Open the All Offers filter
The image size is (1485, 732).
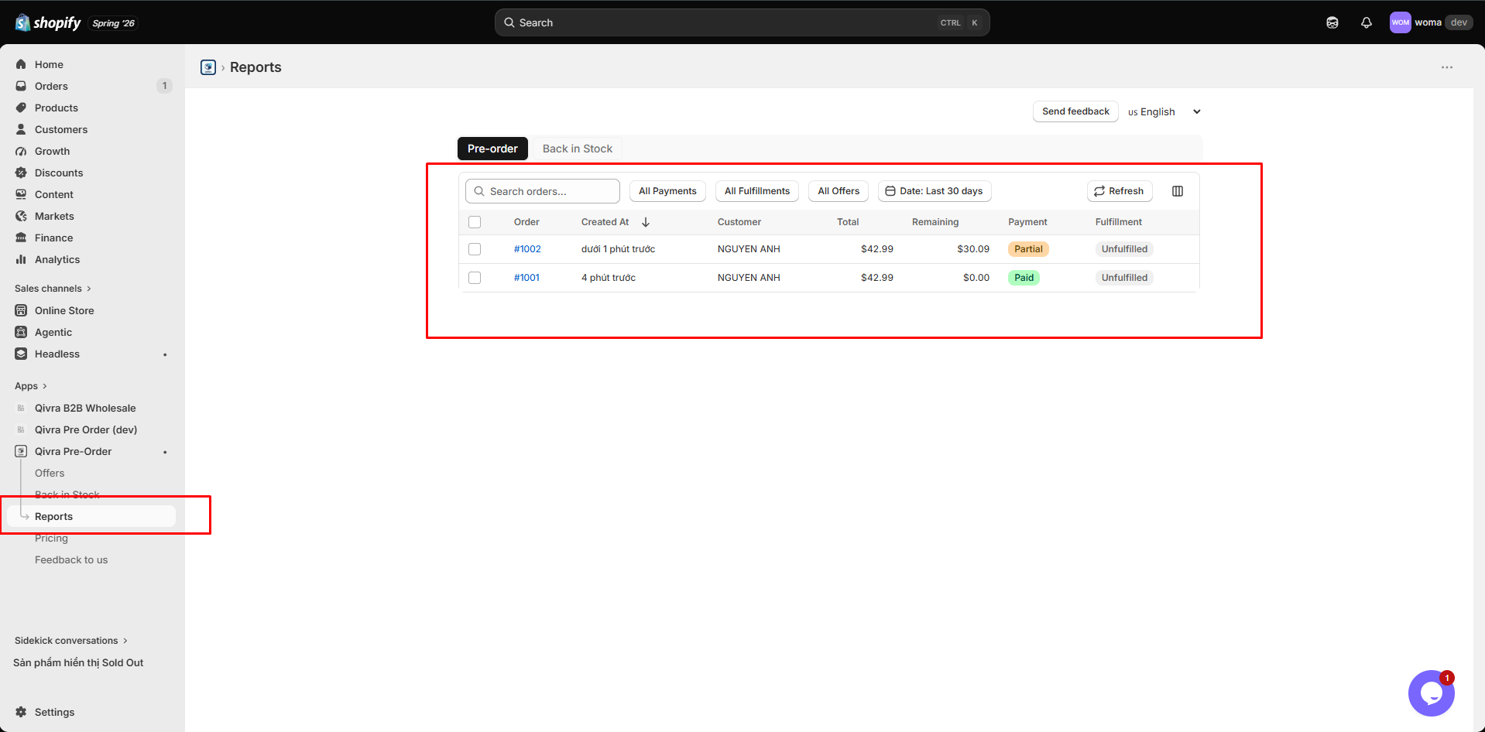pyautogui.click(x=839, y=191)
